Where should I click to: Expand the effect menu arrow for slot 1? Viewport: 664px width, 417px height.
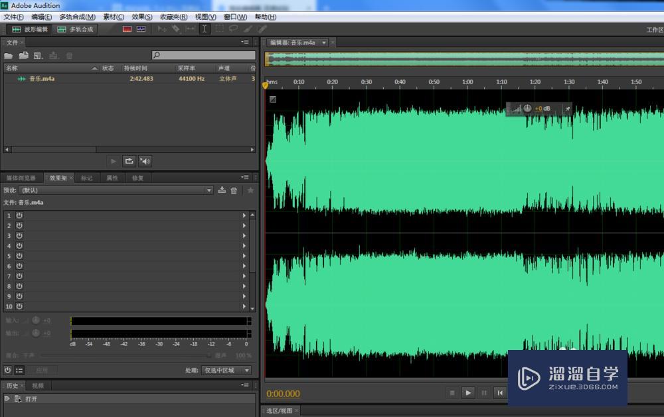coord(244,215)
